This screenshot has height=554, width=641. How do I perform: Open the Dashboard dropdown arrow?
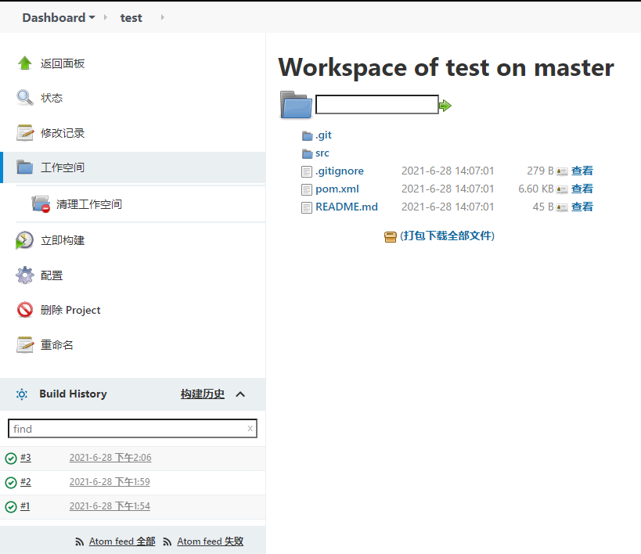coord(92,18)
